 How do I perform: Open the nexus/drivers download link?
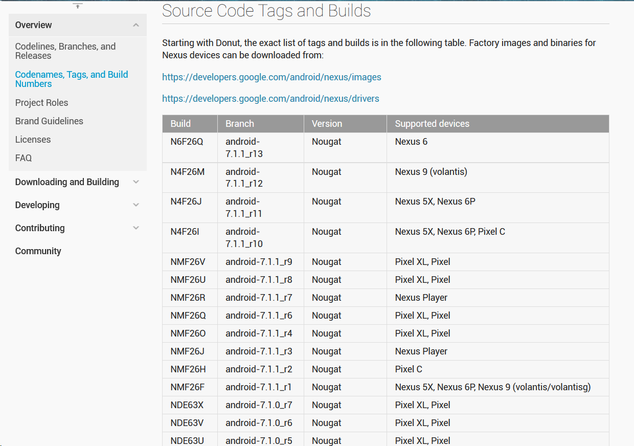[270, 98]
